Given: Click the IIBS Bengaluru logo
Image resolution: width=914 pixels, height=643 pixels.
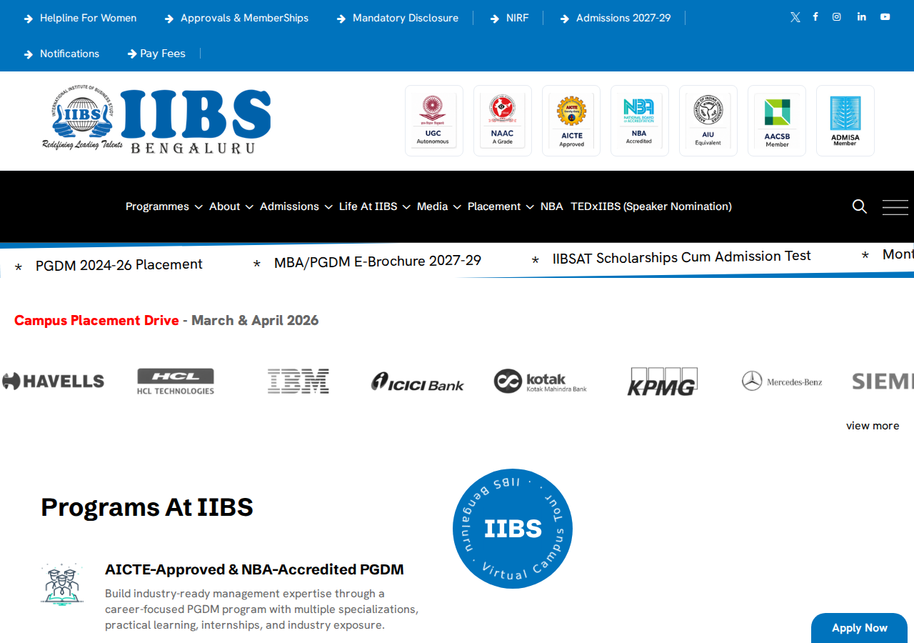Looking at the screenshot, I should (x=156, y=121).
